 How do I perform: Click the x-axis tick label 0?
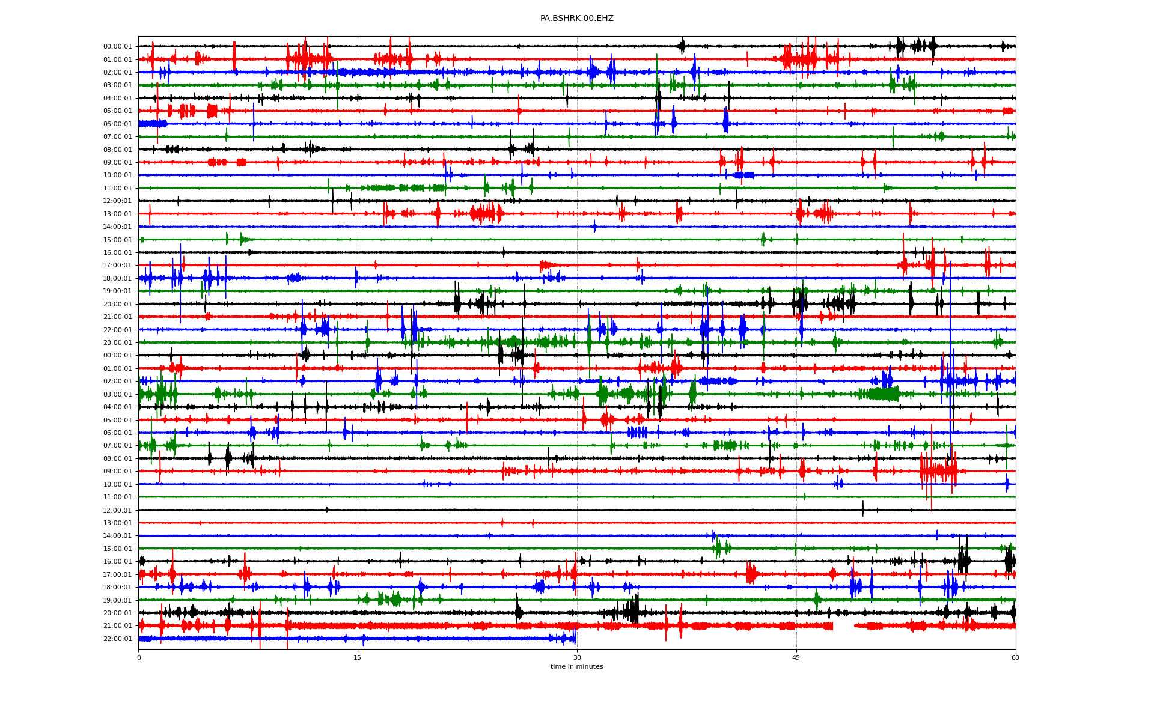[x=139, y=657]
